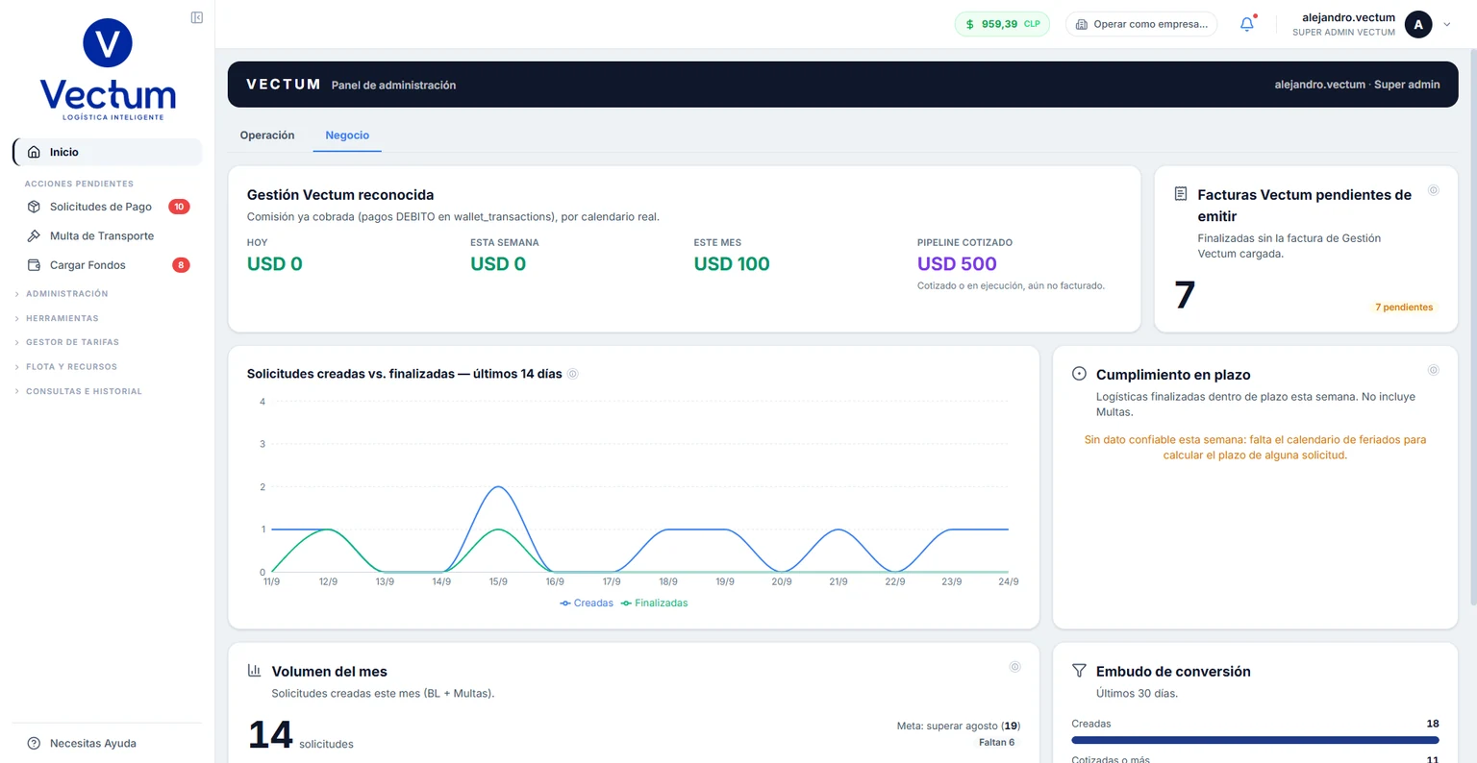Image resolution: width=1477 pixels, height=763 pixels.
Task: Toggle the Creadas series in chart legend
Action: point(587,603)
